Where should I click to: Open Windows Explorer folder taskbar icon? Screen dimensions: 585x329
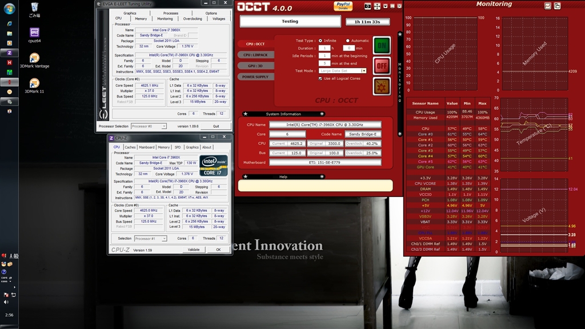(x=9, y=34)
